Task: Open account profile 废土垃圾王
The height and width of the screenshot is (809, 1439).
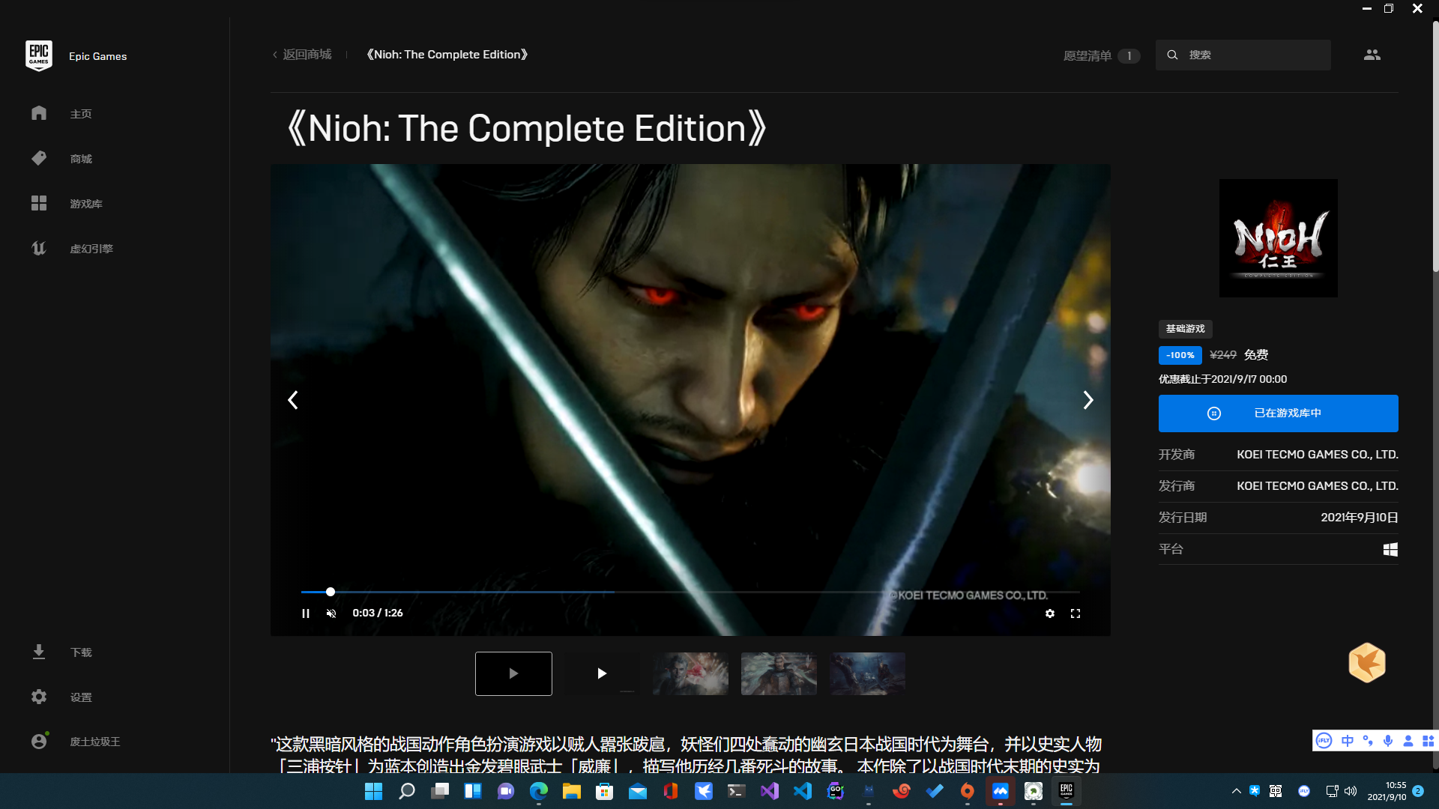Action: [x=94, y=742]
